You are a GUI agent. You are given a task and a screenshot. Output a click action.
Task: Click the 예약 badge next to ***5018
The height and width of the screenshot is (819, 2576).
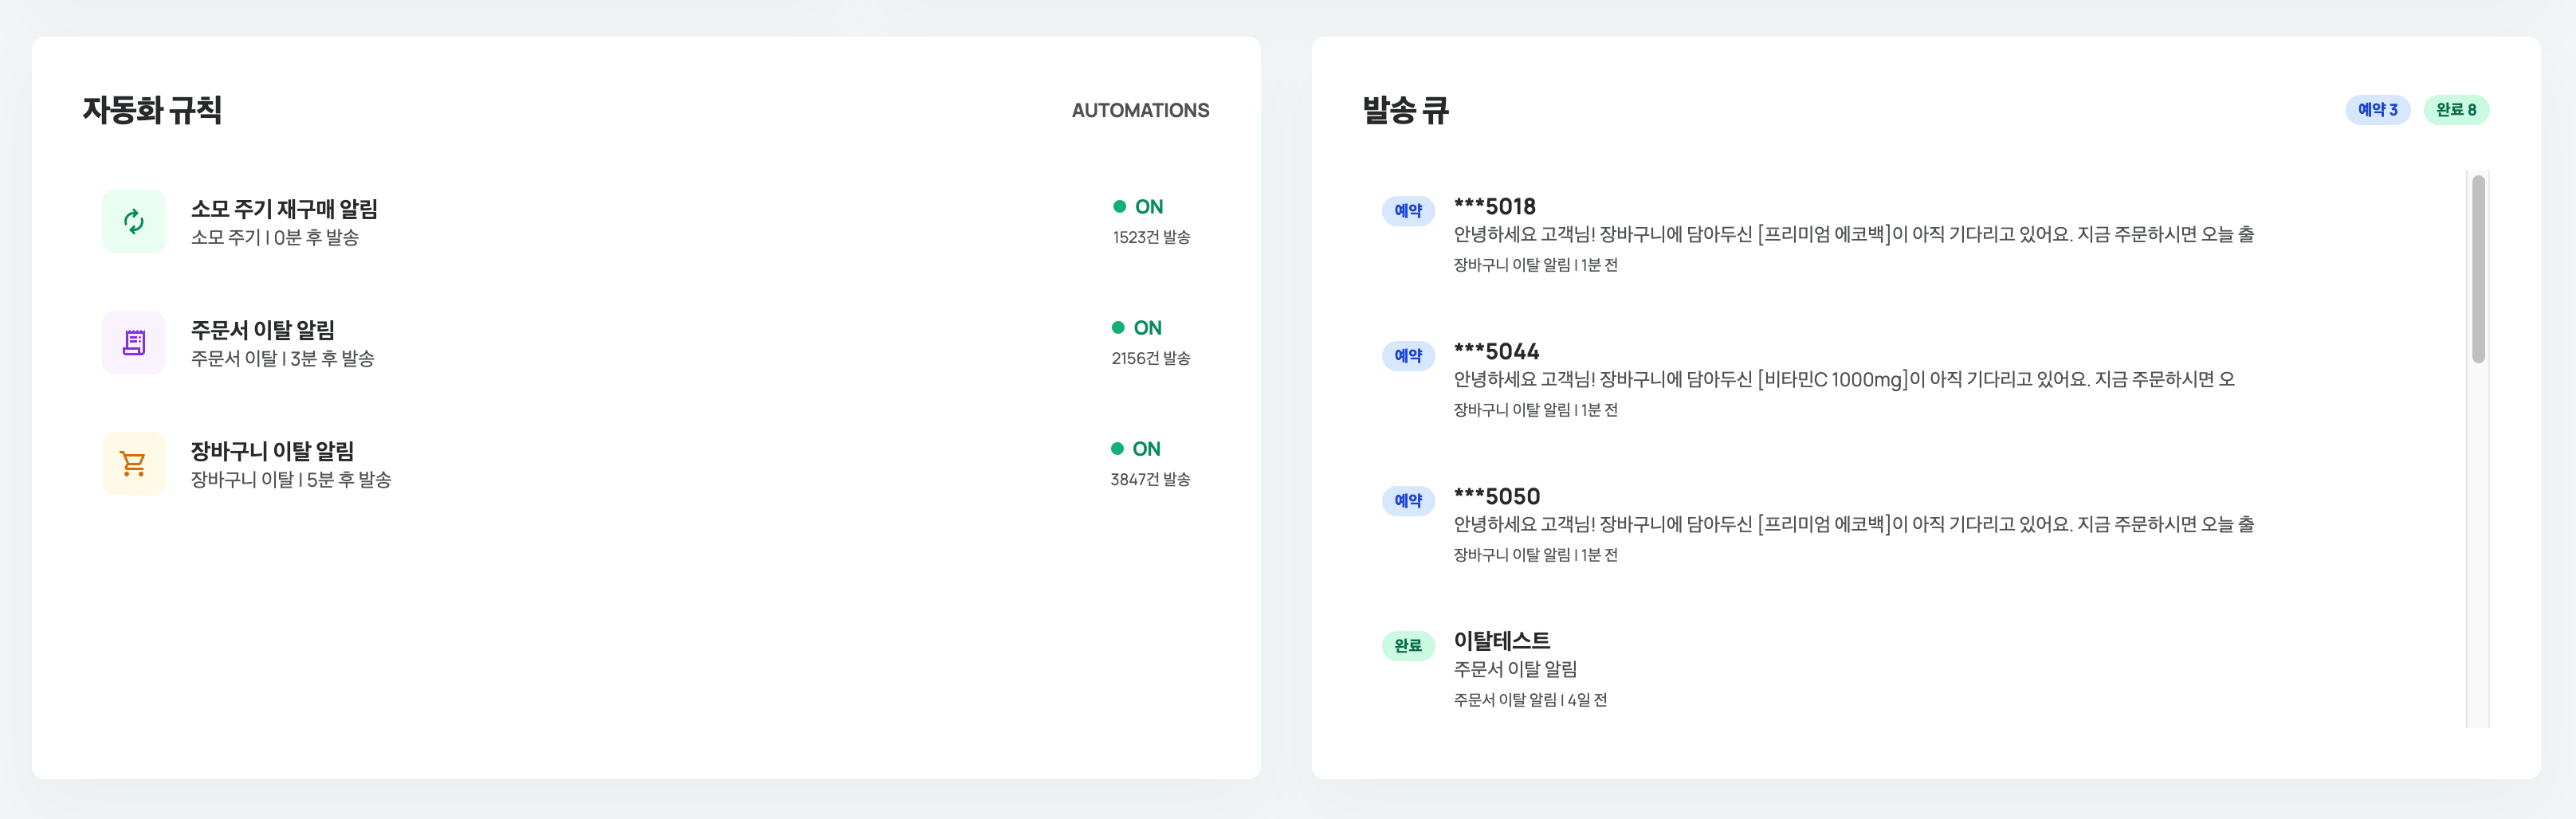pyautogui.click(x=1409, y=210)
